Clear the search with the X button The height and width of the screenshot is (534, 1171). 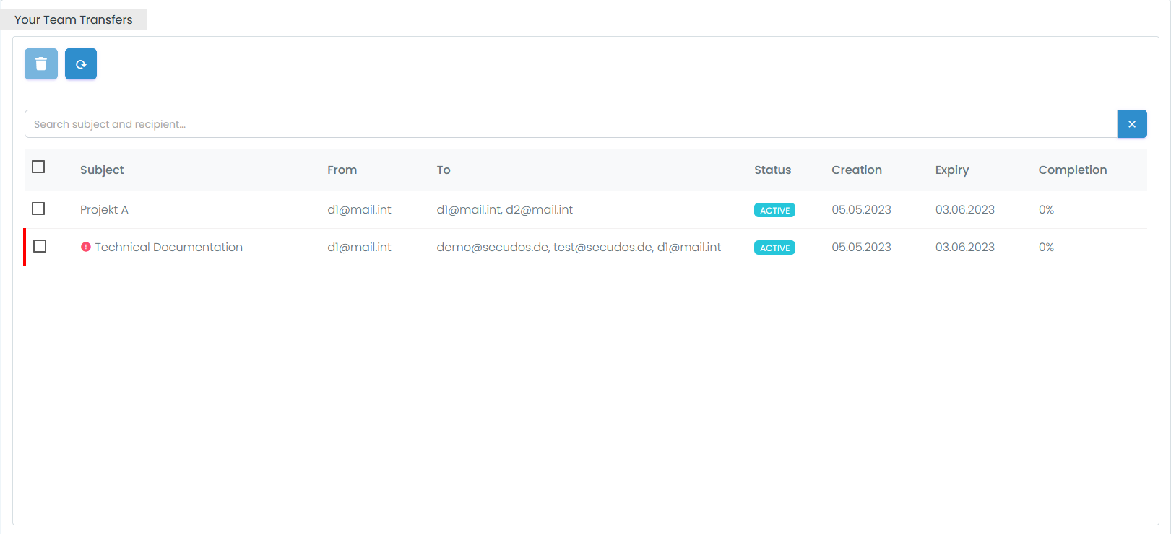pos(1131,124)
